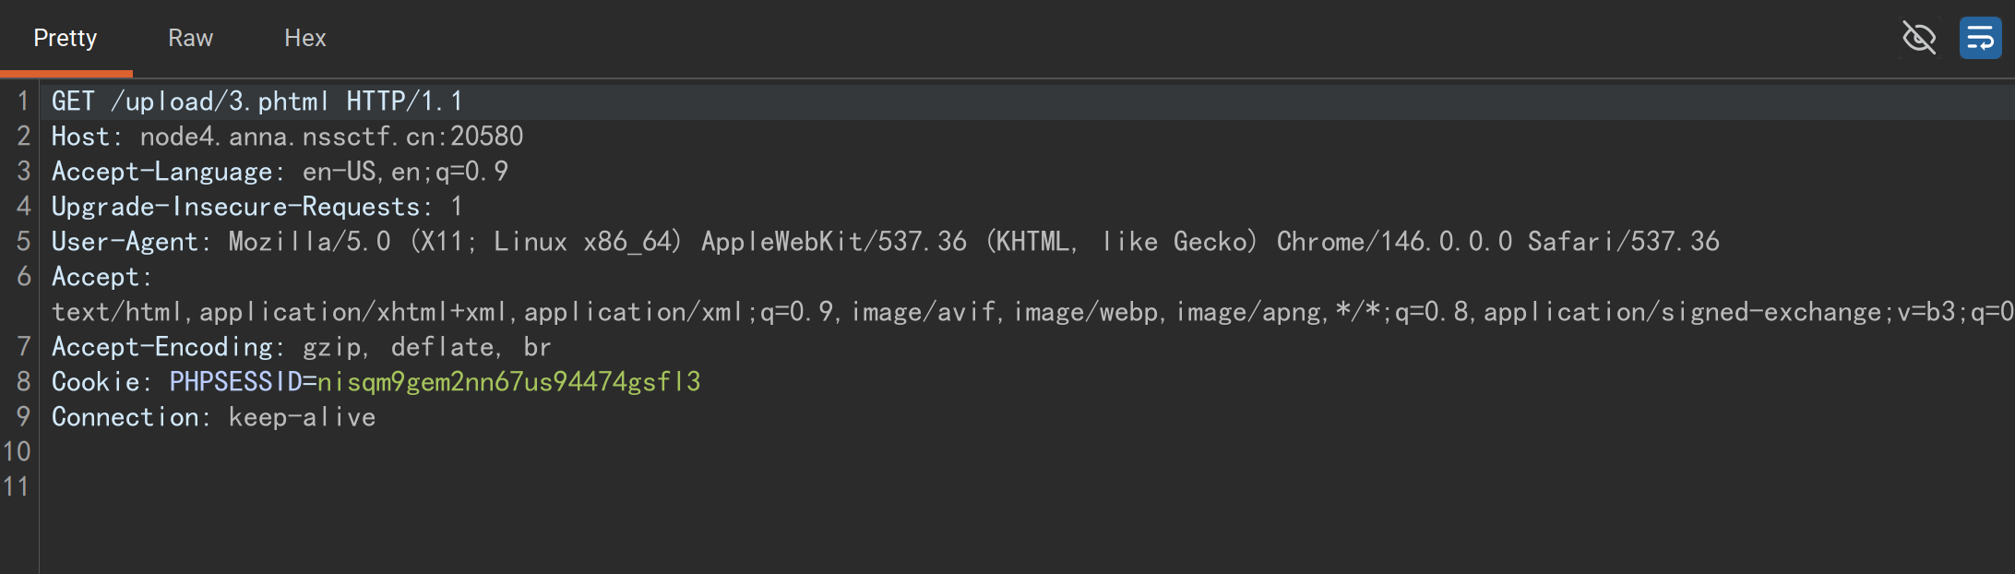Place cursor on empty line 11

tap(1027, 487)
